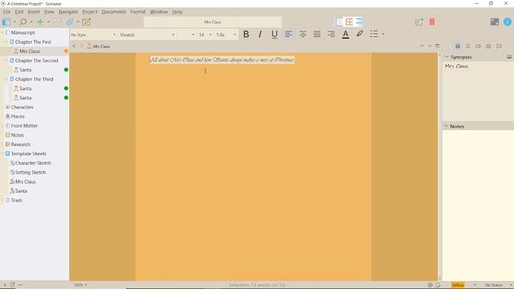514x289 pixels.
Task: Toggle Italic formatting
Action: pos(260,34)
